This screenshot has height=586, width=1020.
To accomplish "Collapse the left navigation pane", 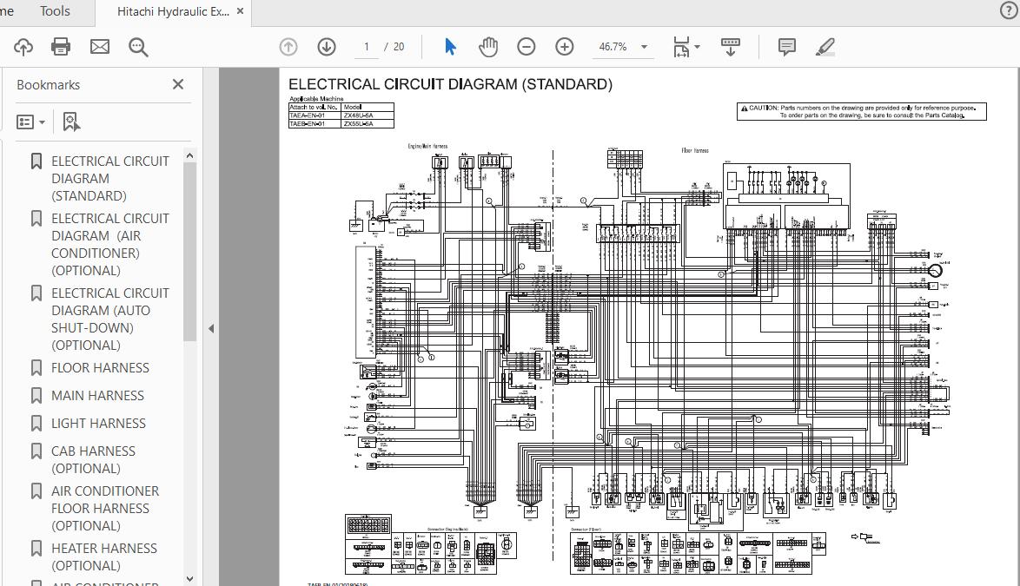I will click(x=211, y=328).
